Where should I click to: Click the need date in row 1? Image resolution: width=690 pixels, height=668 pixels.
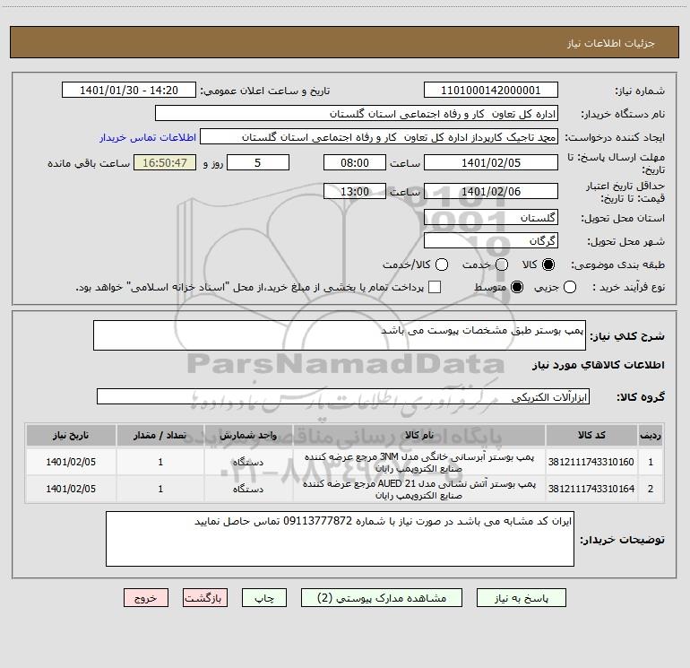[71, 462]
